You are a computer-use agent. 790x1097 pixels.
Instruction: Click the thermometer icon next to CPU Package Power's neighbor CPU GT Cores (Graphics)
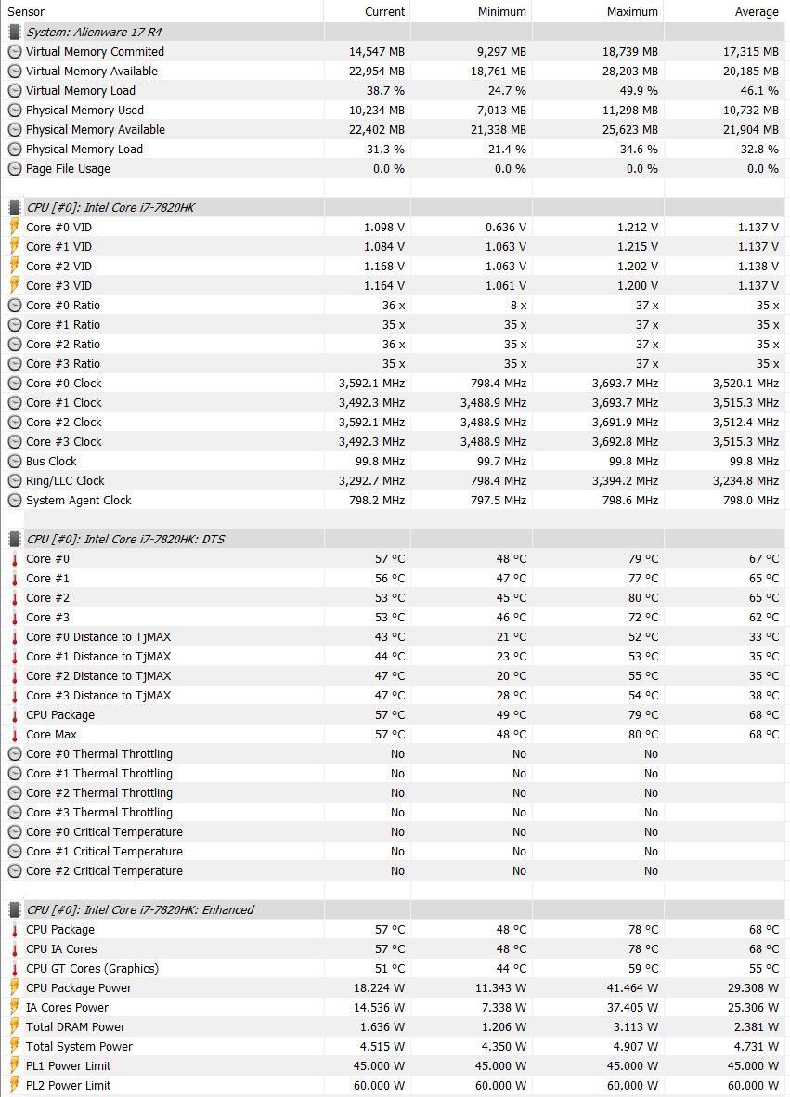pos(15,968)
